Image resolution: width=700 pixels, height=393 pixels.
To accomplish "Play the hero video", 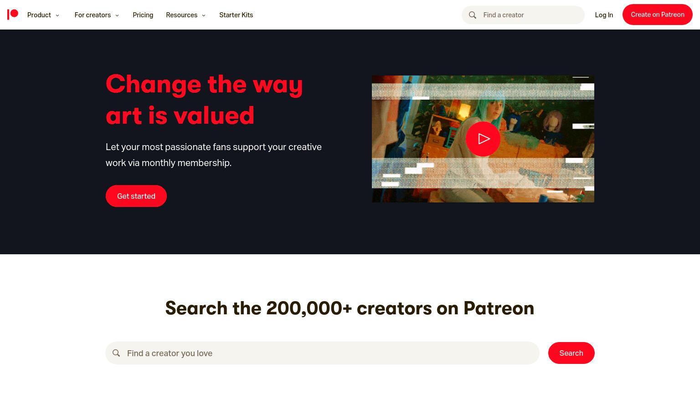I will pyautogui.click(x=483, y=139).
